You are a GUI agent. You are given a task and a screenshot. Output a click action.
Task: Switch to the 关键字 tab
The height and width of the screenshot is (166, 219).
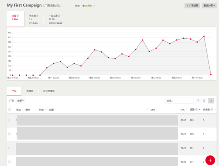(x=30, y=91)
